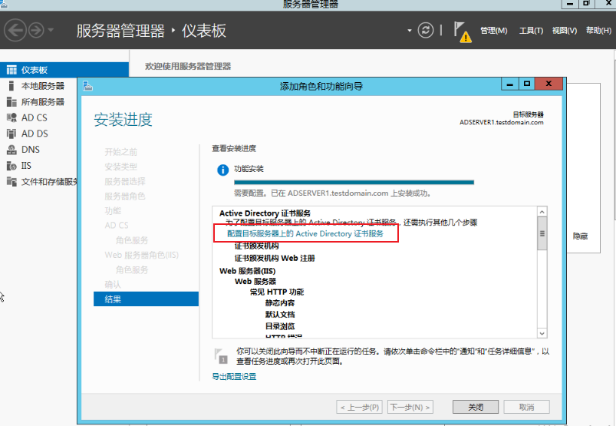Screen dimensions: 616x426
Task: Select the 功能 wizard step
Action: [x=113, y=210]
